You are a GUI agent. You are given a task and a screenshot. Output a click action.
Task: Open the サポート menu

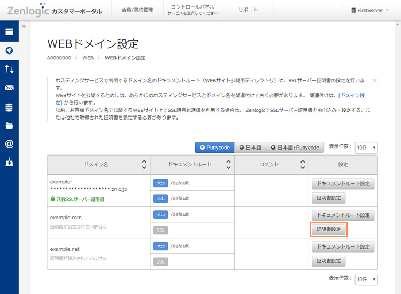[x=248, y=10]
